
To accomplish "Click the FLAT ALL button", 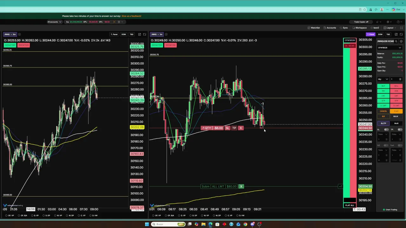I will click(x=350, y=205).
